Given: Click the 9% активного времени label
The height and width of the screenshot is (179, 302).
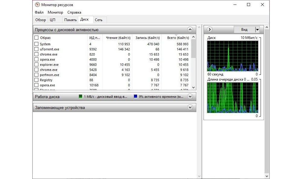Looking at the screenshot, I should 161,97.
